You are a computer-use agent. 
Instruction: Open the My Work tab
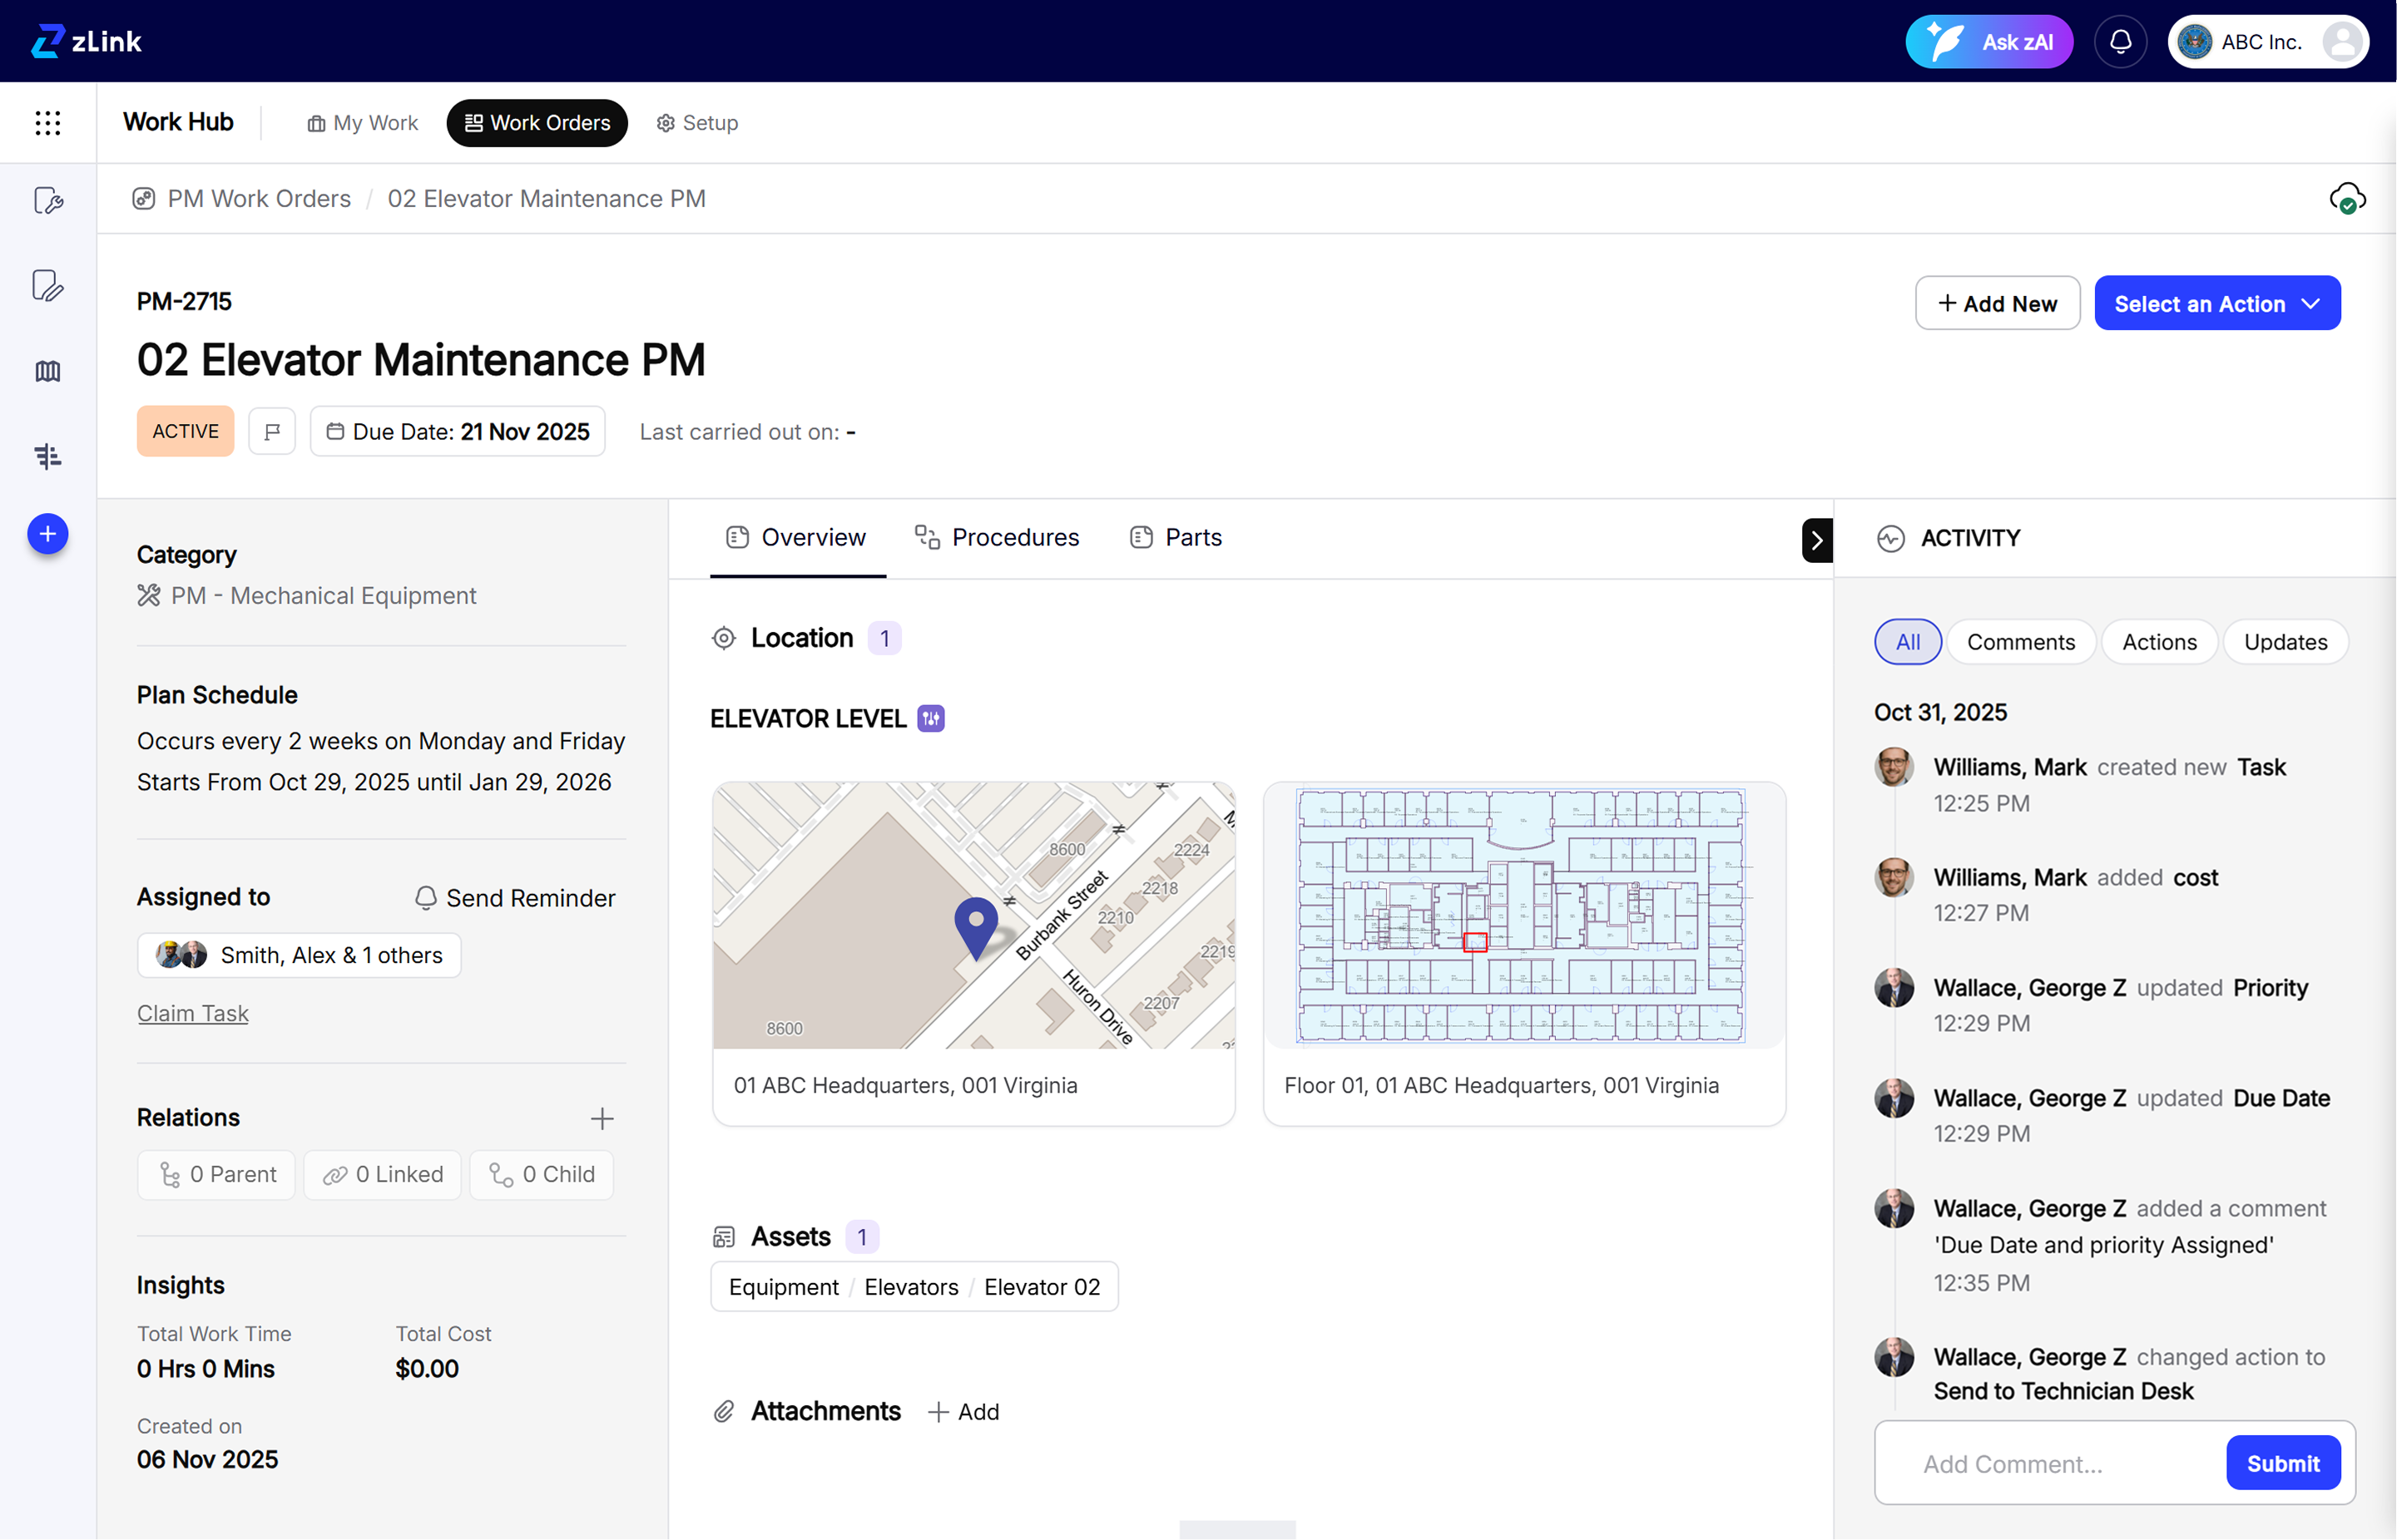click(x=362, y=123)
